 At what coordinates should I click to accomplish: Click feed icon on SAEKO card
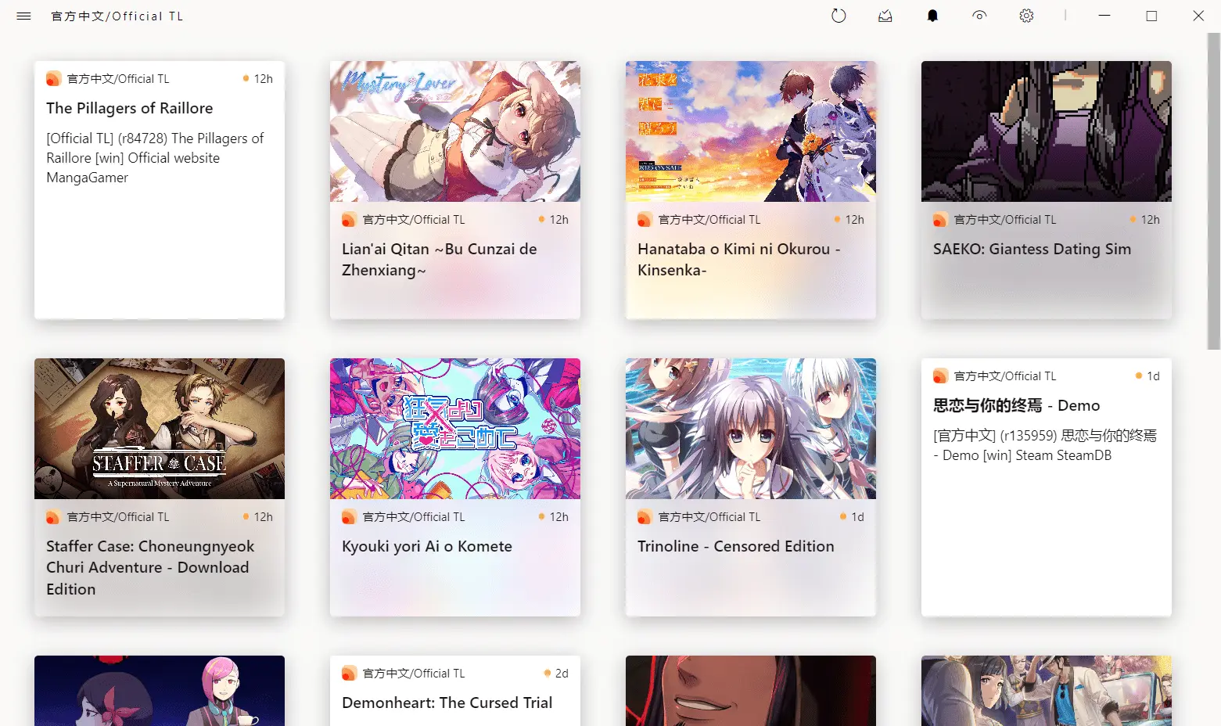[x=940, y=220]
